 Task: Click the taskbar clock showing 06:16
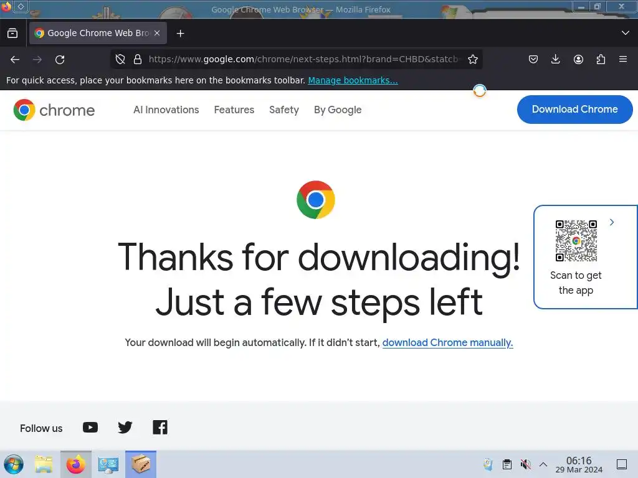click(579, 464)
